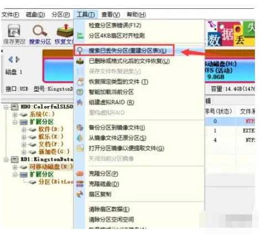Image resolution: width=261 pixels, height=236 pixels.
Task: Select 娱乐(E:) partition in tree
Action: tap(51, 137)
